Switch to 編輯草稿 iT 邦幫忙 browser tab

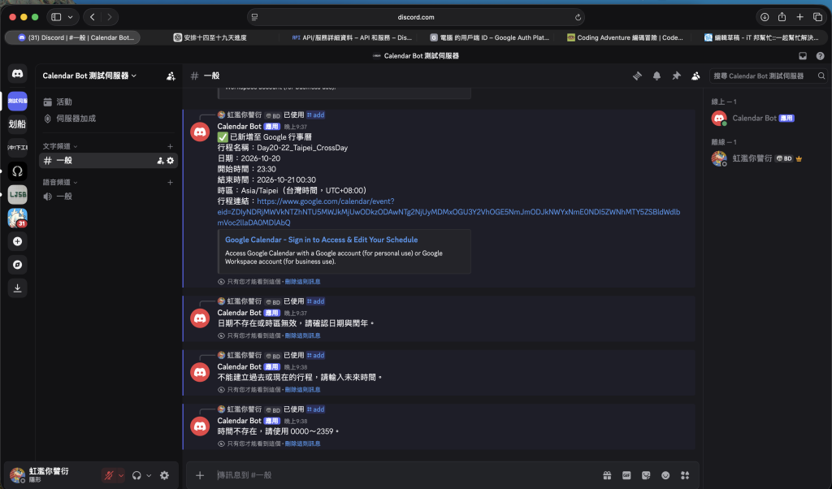tap(761, 37)
